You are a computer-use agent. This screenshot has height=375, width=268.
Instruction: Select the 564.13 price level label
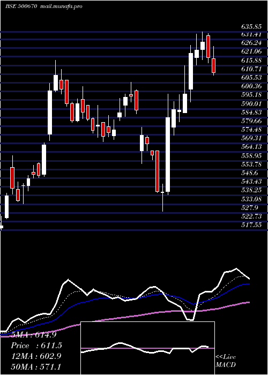pyautogui.click(x=251, y=147)
